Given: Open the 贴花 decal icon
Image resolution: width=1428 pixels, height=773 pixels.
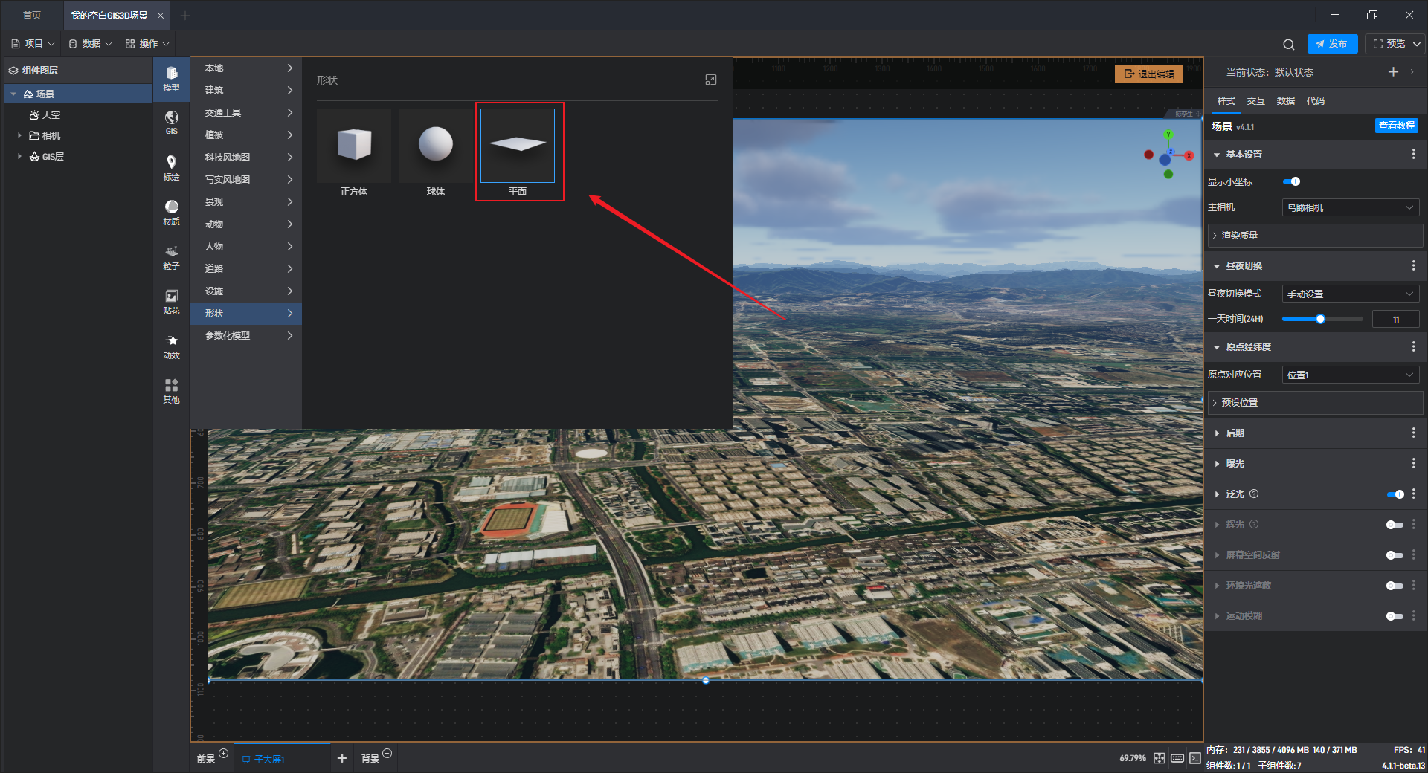Looking at the screenshot, I should coord(171,301).
